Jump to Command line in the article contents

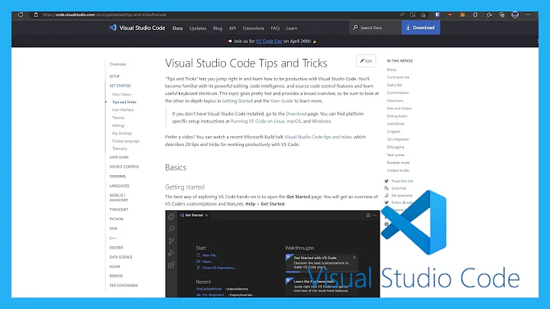pos(398,77)
